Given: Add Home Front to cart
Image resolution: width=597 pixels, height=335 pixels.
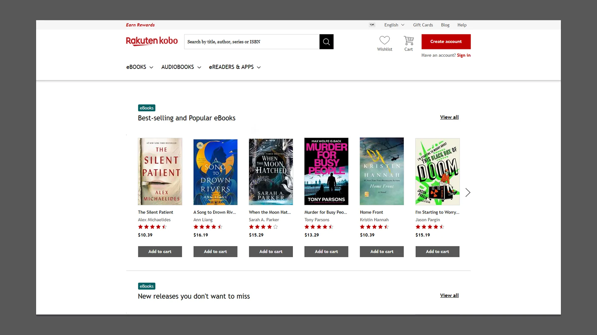Looking at the screenshot, I should pyautogui.click(x=382, y=252).
